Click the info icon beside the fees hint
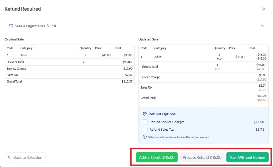273x167 pixels. point(145,137)
